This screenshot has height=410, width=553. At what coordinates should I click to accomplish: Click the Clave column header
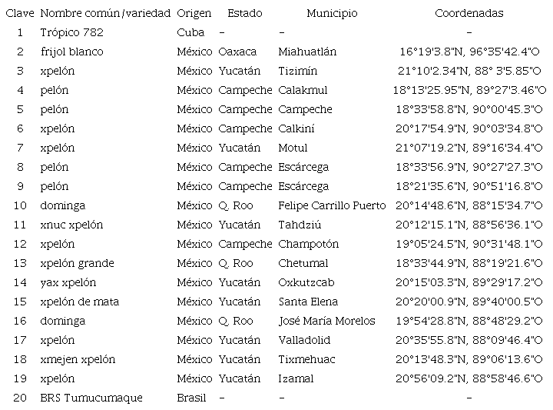(x=20, y=13)
